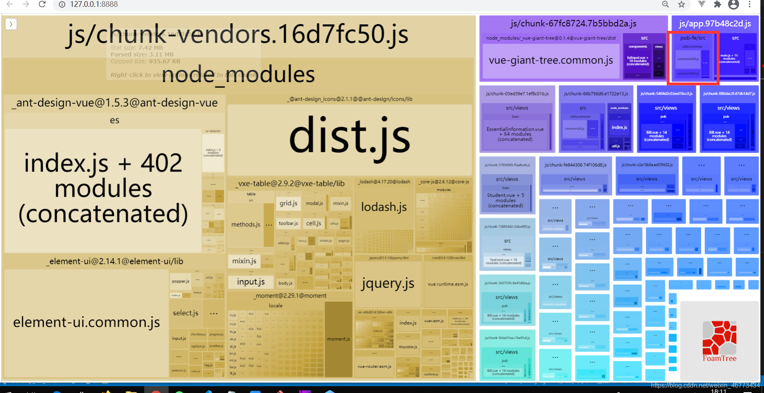764x393 pixels.
Task: Click the vuex.esm.js block
Action: 433,321
